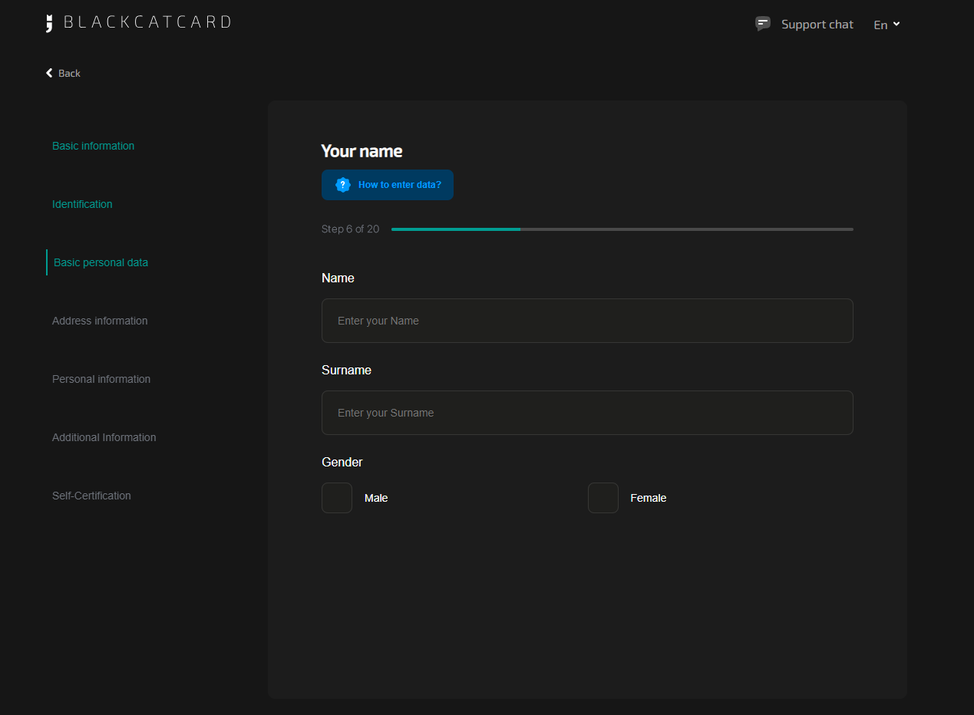The width and height of the screenshot is (974, 715).
Task: Click the blue question mark badge icon
Action: click(343, 185)
